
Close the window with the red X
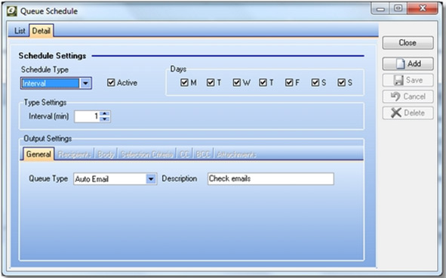423,8
